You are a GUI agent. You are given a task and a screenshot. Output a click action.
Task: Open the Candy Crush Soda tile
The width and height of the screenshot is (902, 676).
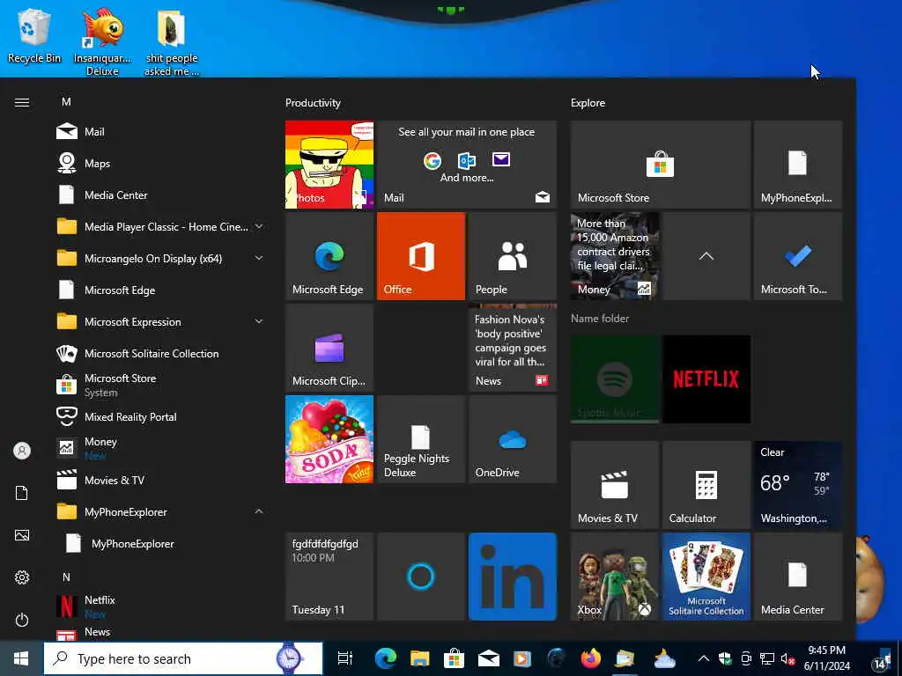pyautogui.click(x=329, y=439)
